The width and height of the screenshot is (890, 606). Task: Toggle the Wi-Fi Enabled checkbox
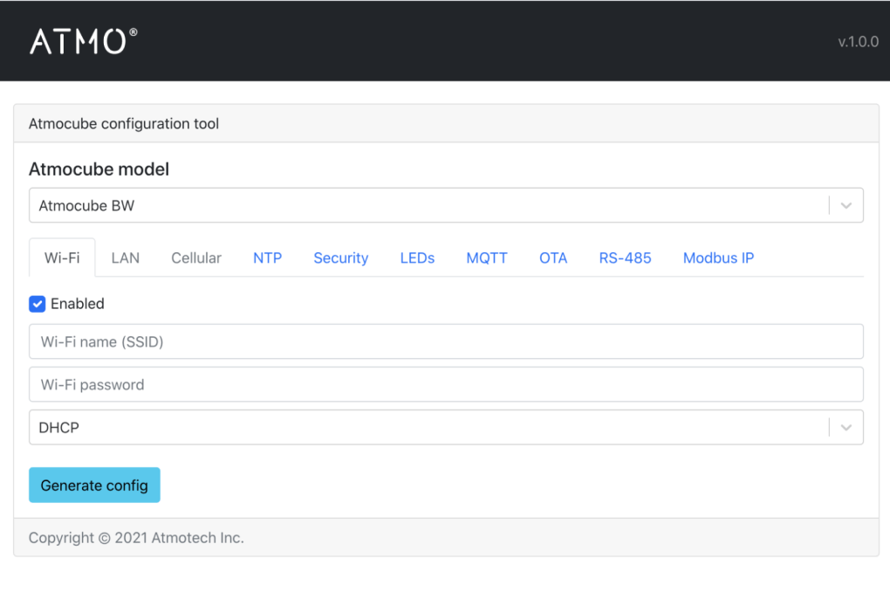[38, 304]
